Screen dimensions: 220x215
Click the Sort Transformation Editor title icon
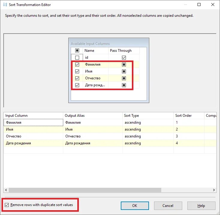click(x=5, y=4)
